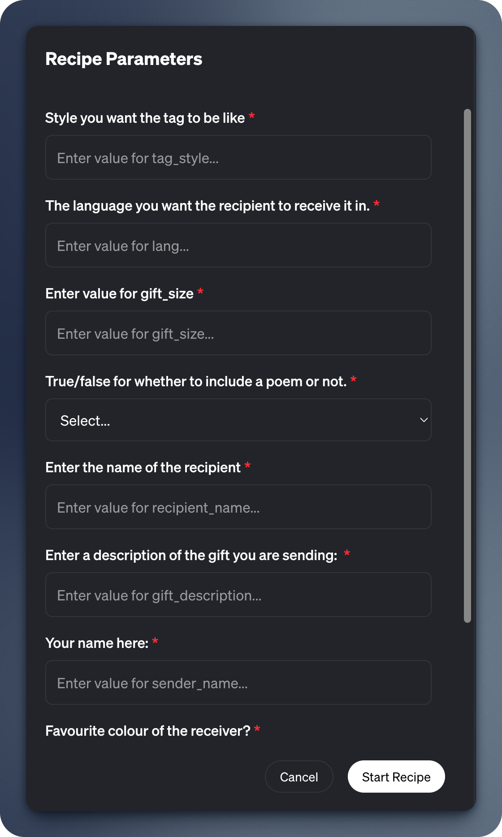Click the tag_style text input field
Screen dimensions: 502x837
[238, 158]
